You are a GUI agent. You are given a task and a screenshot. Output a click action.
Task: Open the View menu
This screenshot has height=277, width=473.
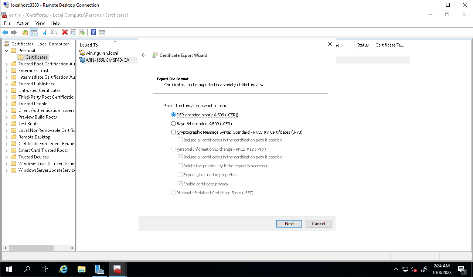pos(40,23)
